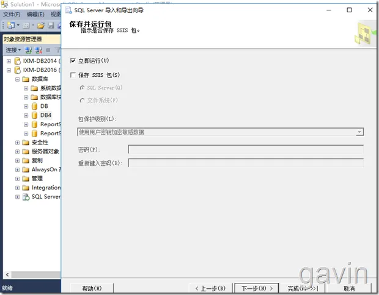Viewport: 379px width, 295px height.
Task: Click the 帮助(H) button
Action: [92, 288]
